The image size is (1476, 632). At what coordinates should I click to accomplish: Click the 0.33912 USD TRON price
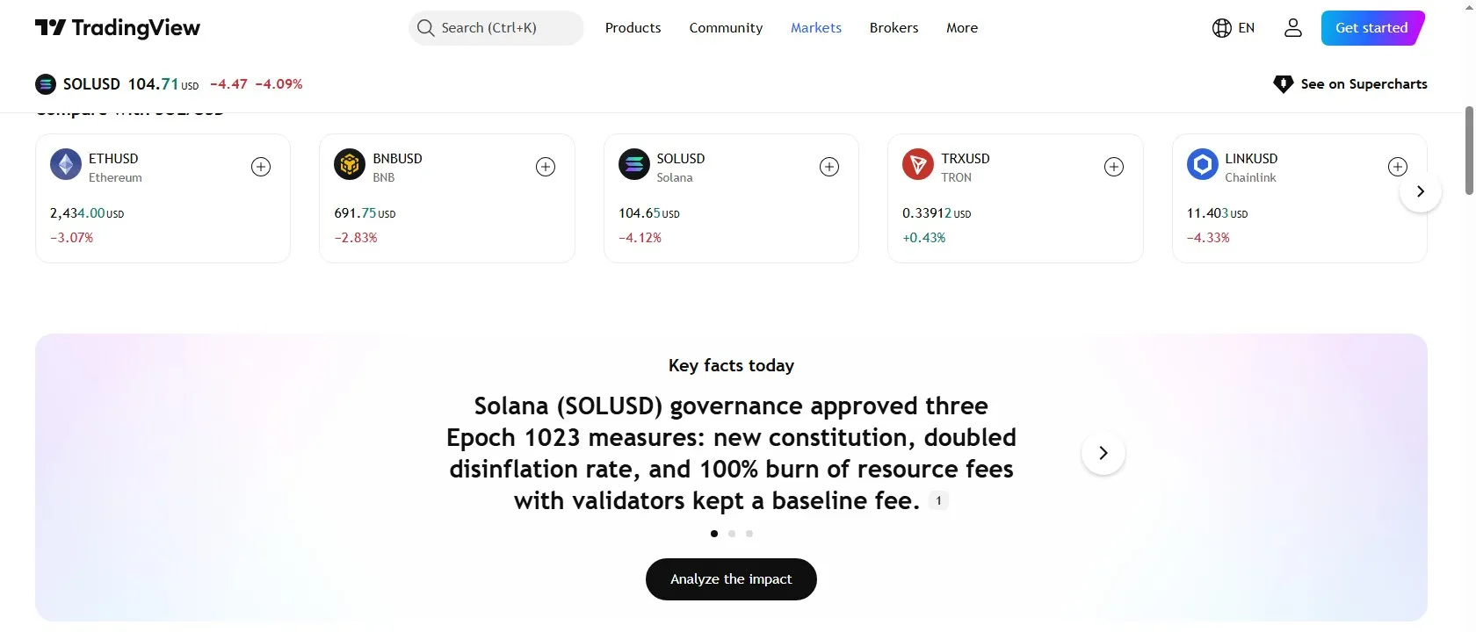tap(937, 213)
